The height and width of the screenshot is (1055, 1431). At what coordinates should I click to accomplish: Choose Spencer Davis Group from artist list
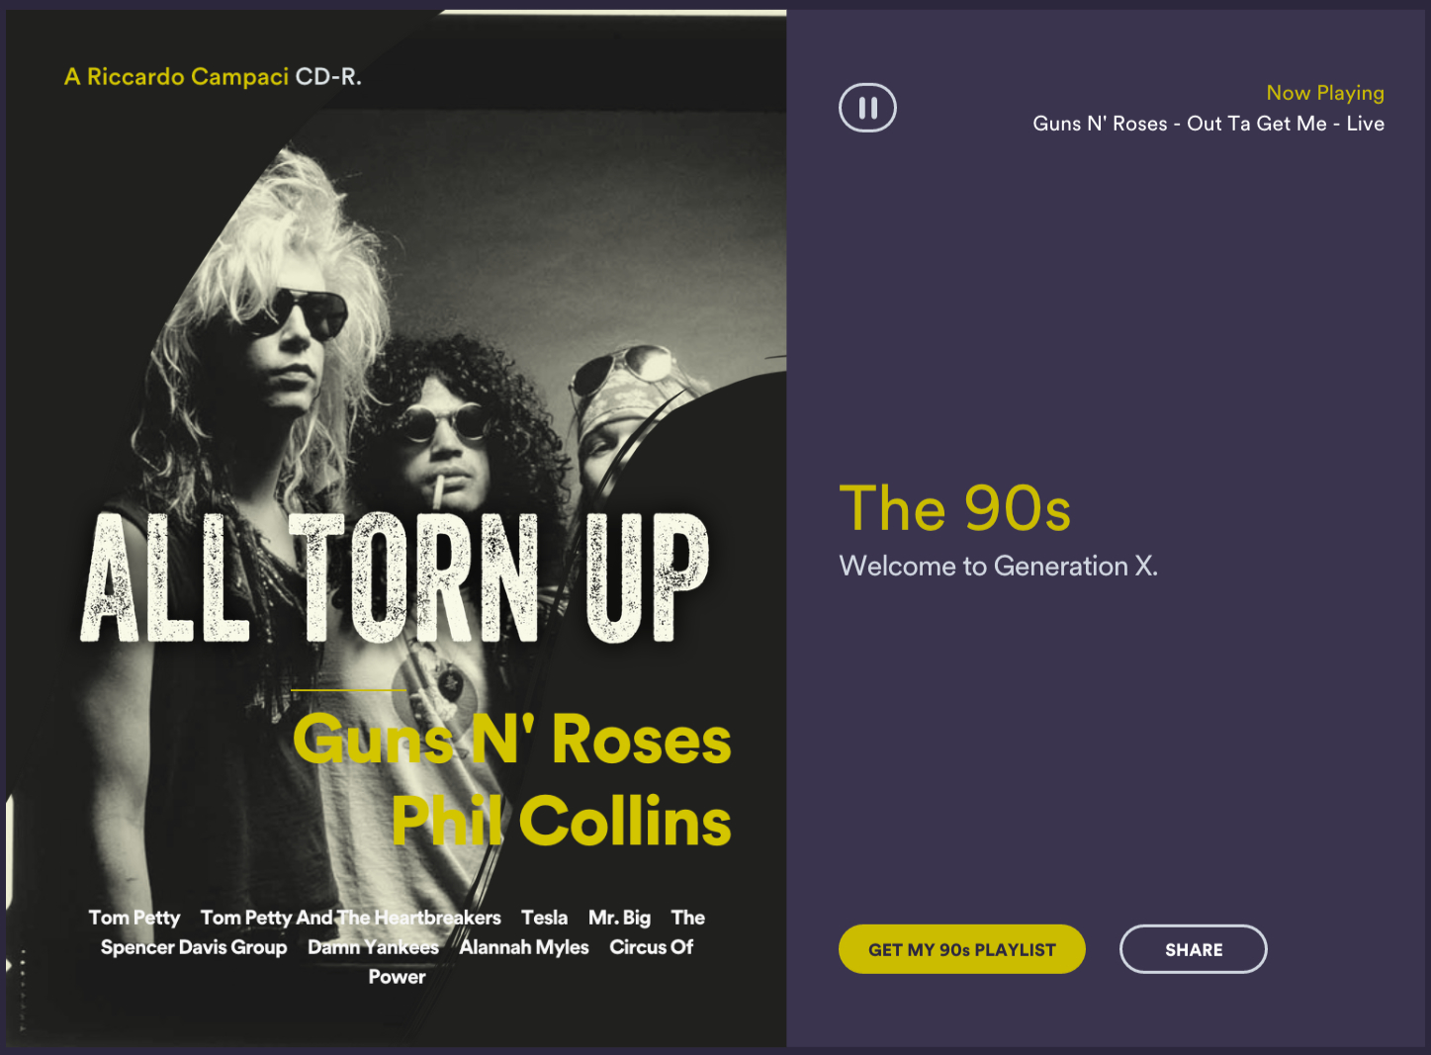[194, 947]
